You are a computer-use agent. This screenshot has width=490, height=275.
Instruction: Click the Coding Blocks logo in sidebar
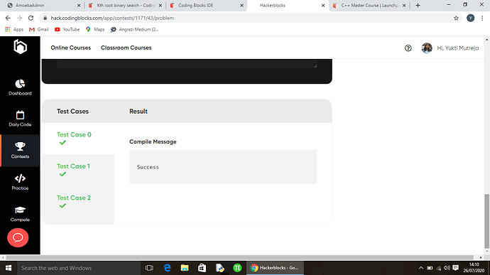tap(21, 47)
